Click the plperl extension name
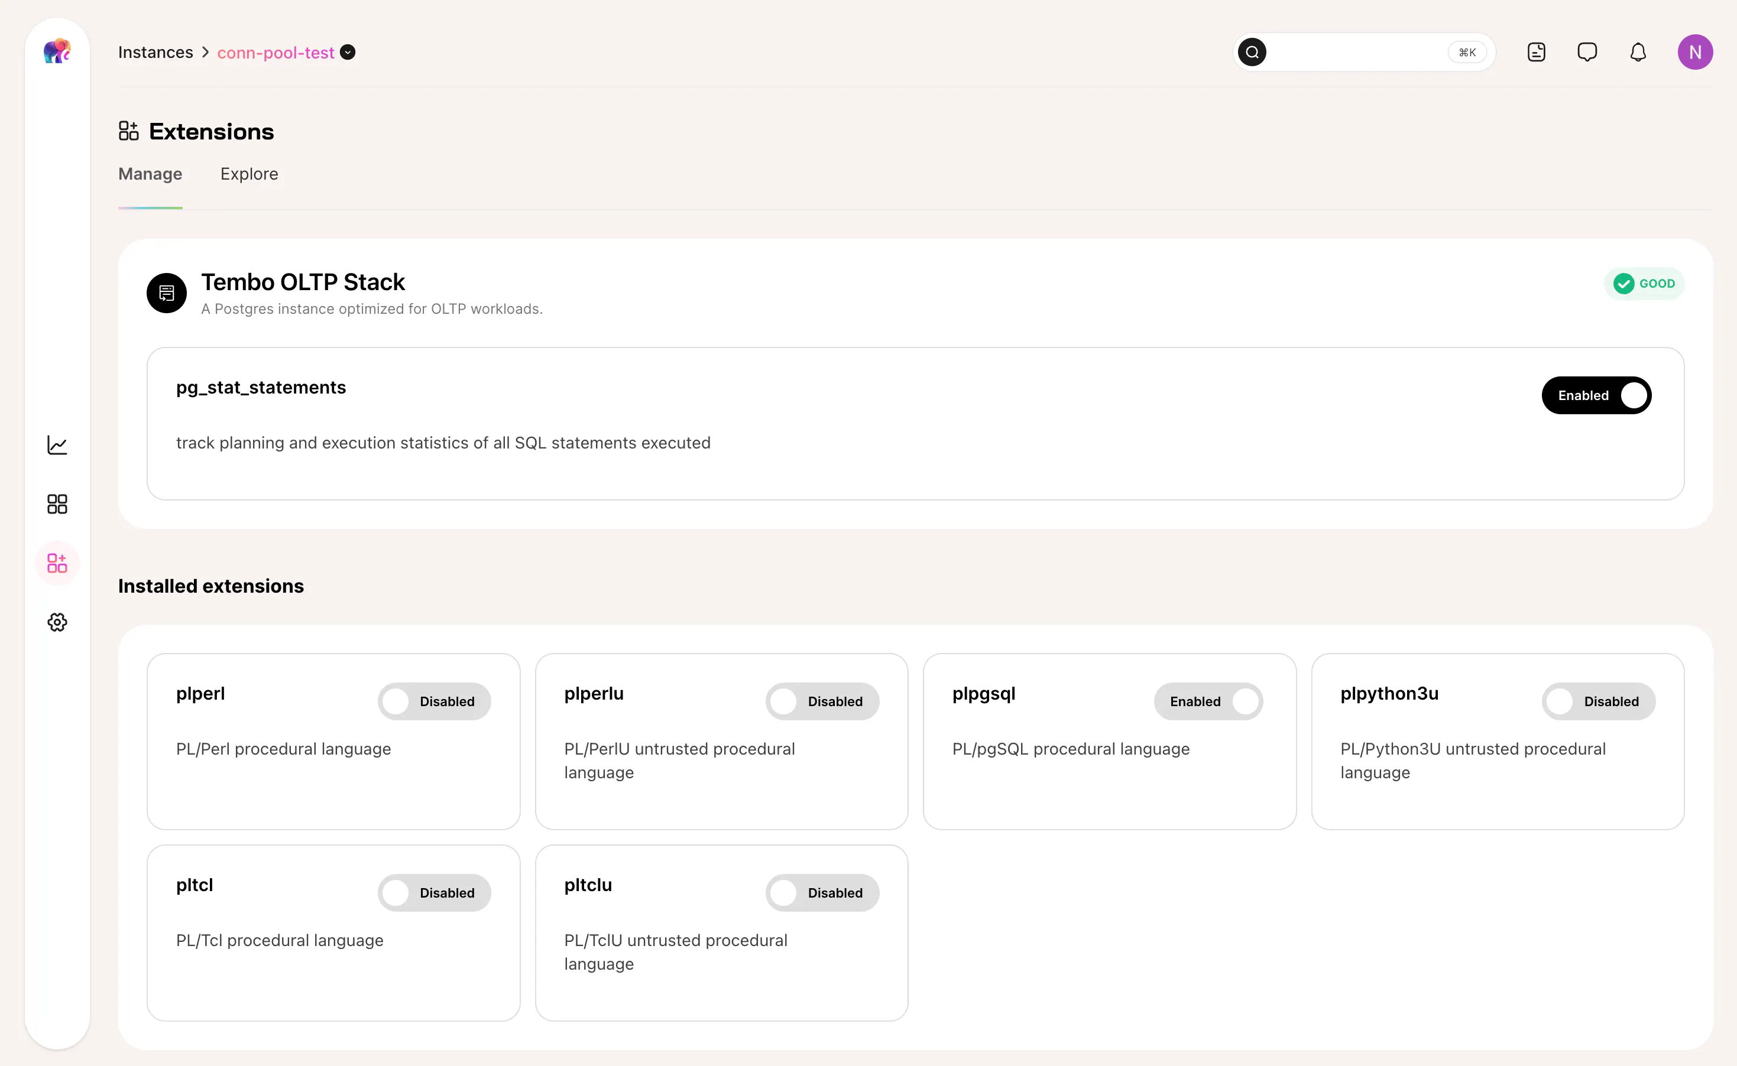This screenshot has height=1066, width=1737. click(x=200, y=694)
